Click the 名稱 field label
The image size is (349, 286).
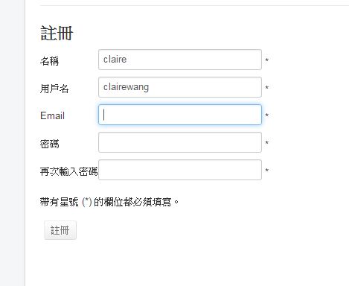(50, 61)
